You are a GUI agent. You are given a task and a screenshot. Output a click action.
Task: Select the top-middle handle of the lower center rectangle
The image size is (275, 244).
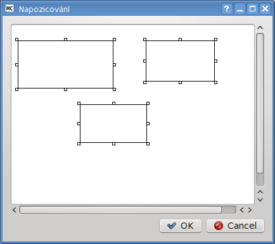pos(114,103)
